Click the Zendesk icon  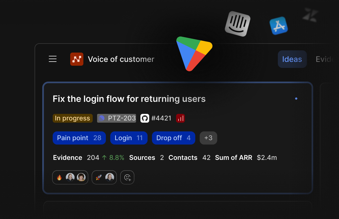click(310, 15)
